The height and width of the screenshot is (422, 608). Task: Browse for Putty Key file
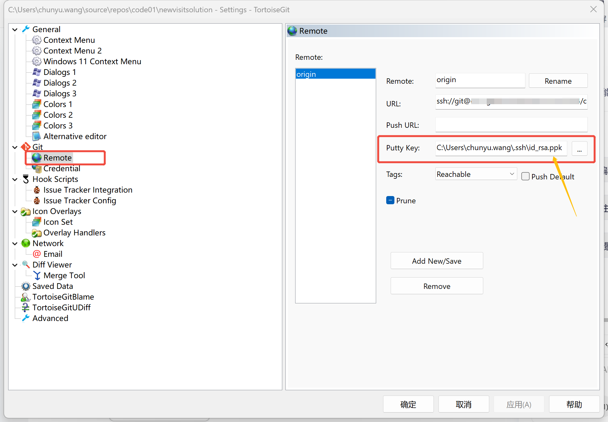click(579, 148)
